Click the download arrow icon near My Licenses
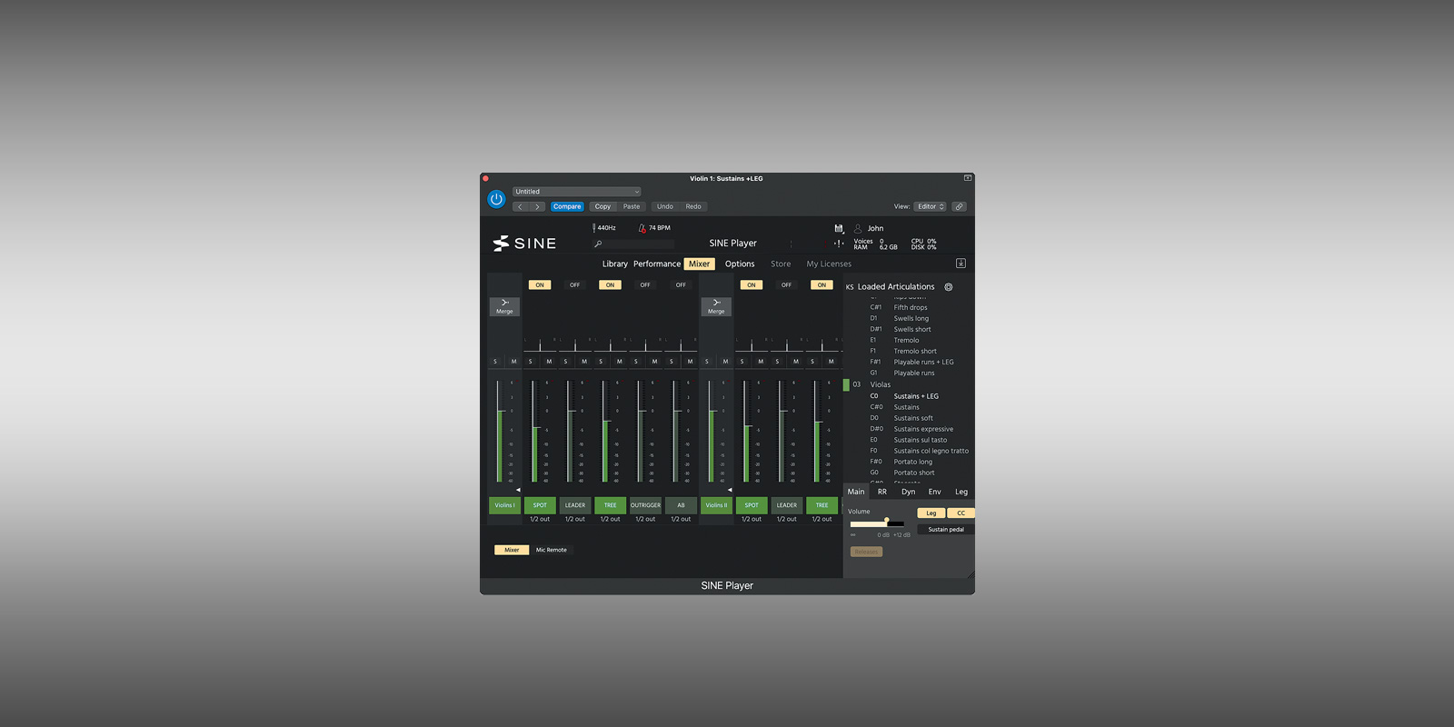The width and height of the screenshot is (1454, 727). [x=961, y=264]
